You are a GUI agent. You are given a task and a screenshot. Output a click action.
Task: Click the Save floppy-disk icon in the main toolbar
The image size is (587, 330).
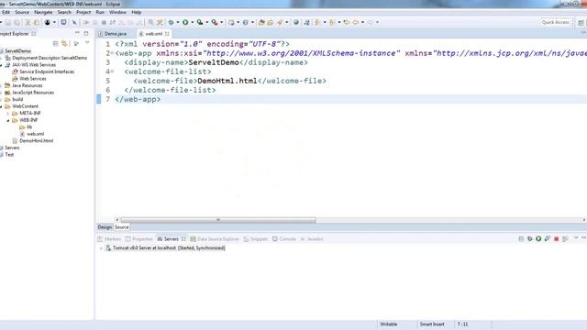[8, 22]
